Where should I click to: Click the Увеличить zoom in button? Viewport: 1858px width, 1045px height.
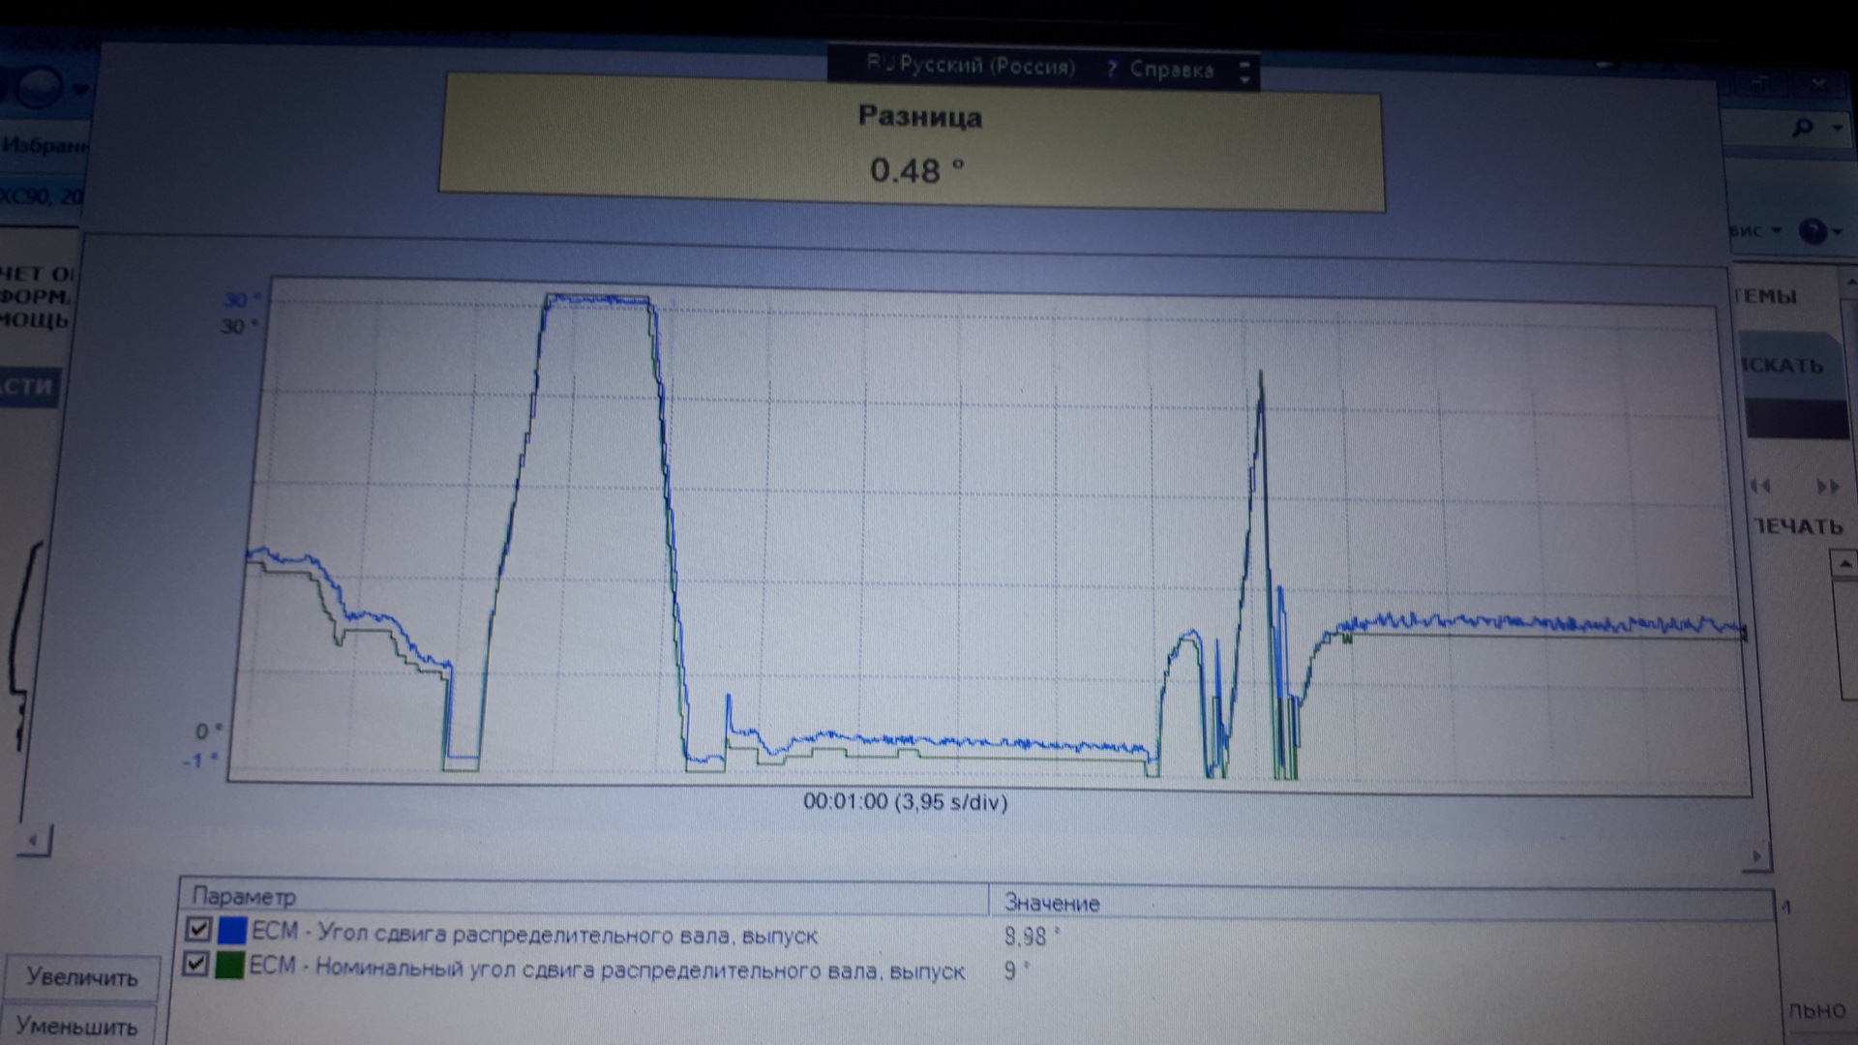click(81, 977)
